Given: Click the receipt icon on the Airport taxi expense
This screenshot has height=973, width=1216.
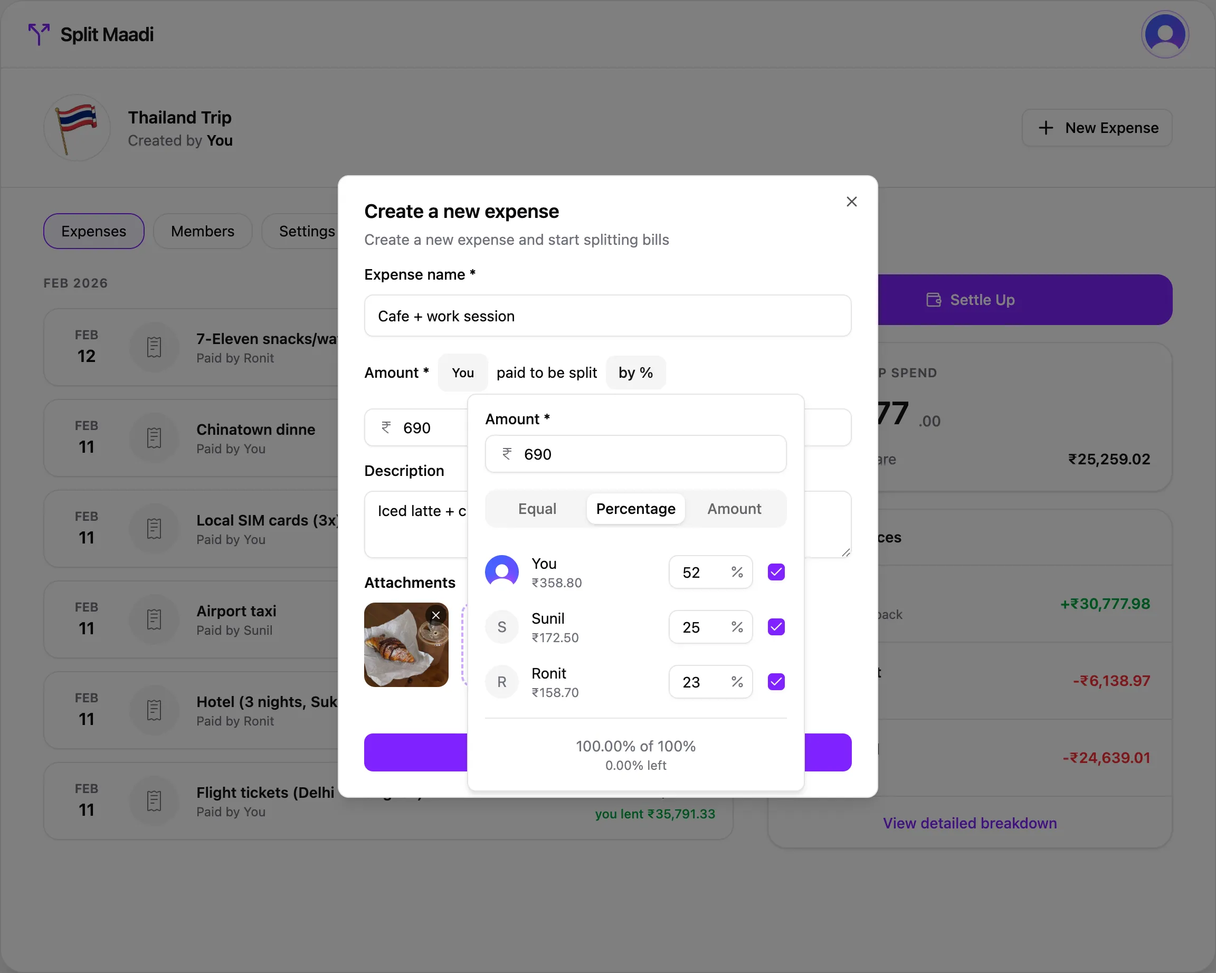Looking at the screenshot, I should (155, 619).
